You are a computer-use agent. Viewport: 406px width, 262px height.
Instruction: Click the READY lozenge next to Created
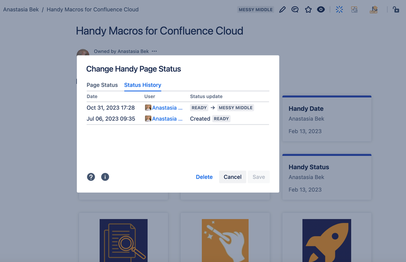[x=221, y=119]
